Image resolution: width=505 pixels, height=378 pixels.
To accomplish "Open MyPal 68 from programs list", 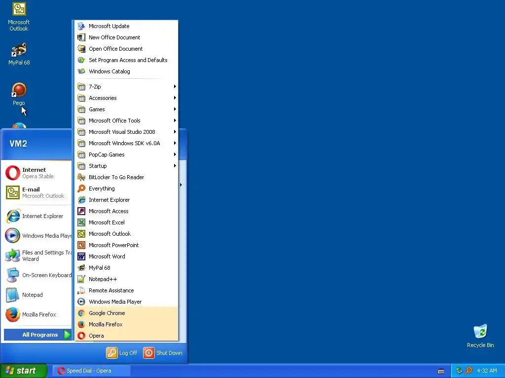I will pyautogui.click(x=126, y=268).
